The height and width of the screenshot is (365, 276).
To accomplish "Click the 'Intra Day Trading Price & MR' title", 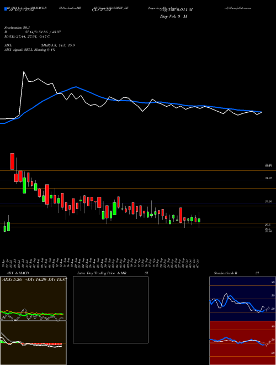I will (102, 273).
